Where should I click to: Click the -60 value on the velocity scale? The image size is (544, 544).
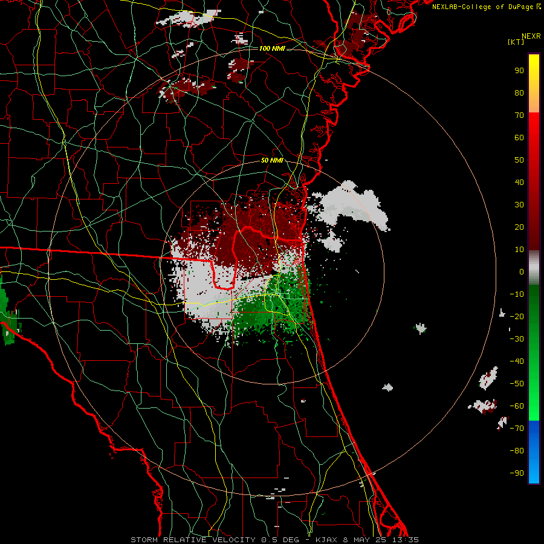(517, 406)
